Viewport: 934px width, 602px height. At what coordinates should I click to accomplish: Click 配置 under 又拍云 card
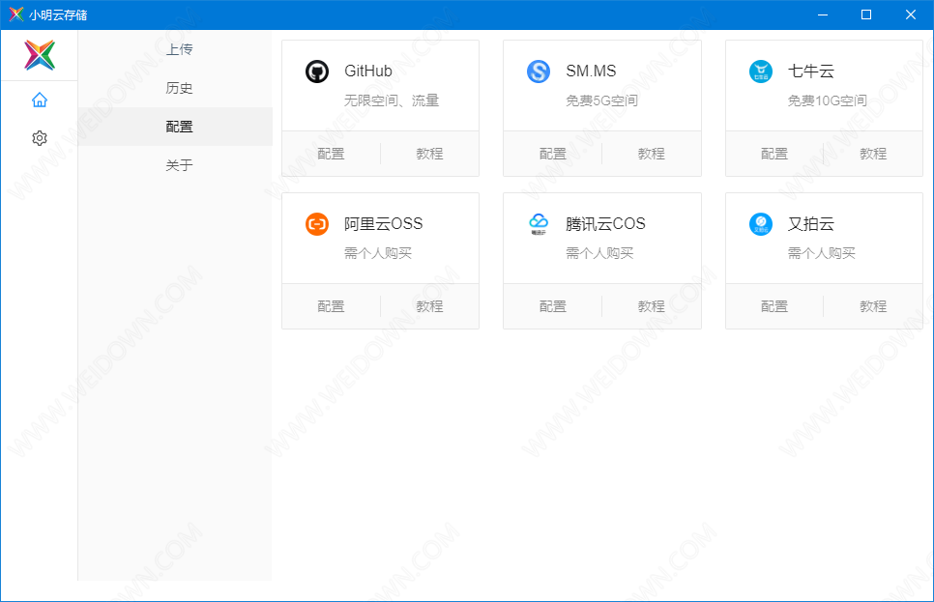tap(774, 306)
